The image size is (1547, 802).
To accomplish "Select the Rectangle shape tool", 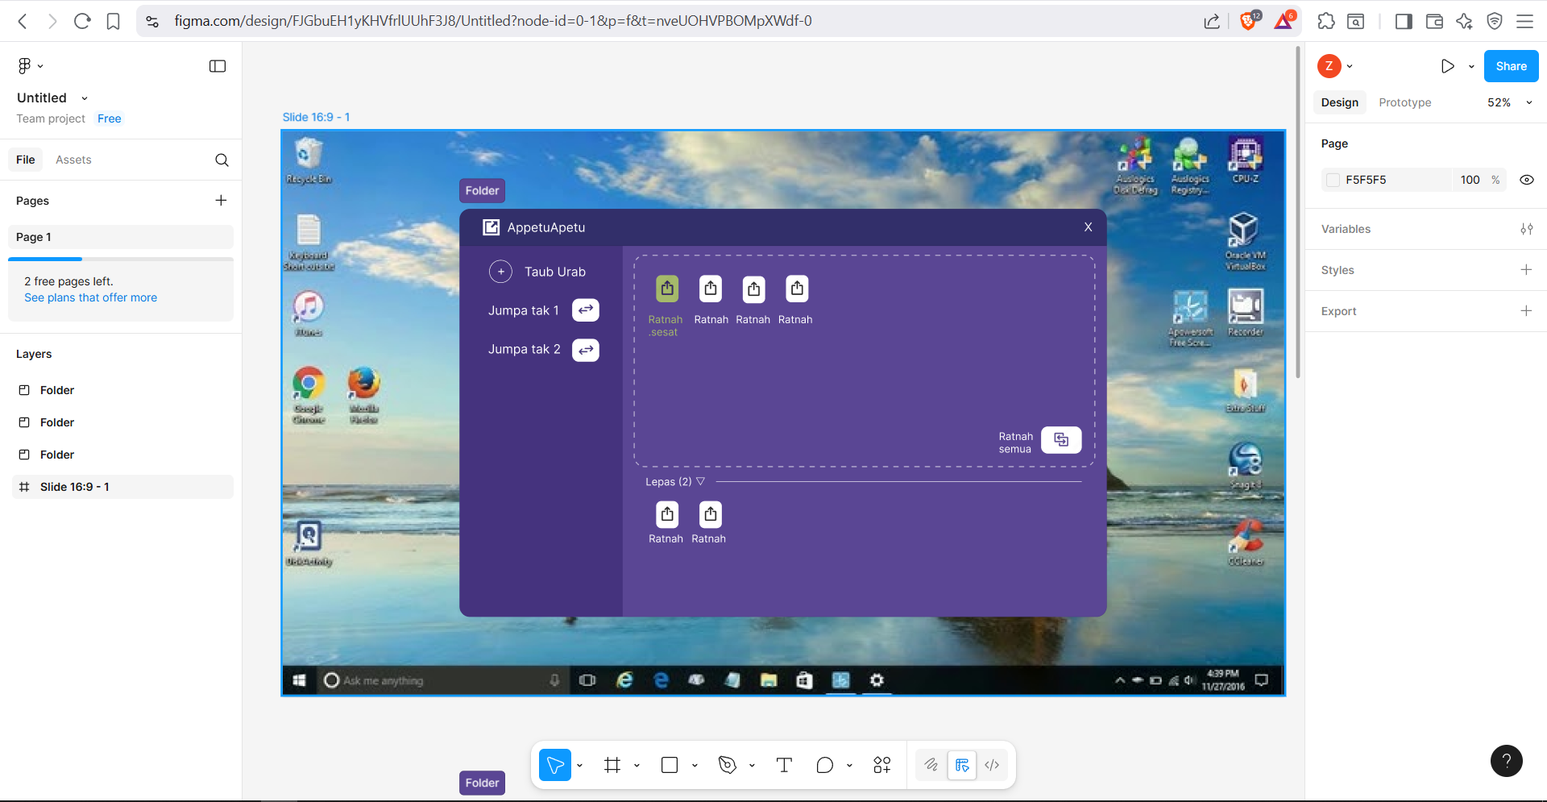I will pyautogui.click(x=670, y=765).
